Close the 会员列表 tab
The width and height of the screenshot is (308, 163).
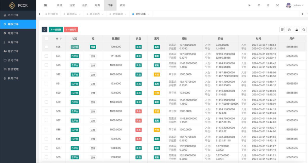coord(103,14)
